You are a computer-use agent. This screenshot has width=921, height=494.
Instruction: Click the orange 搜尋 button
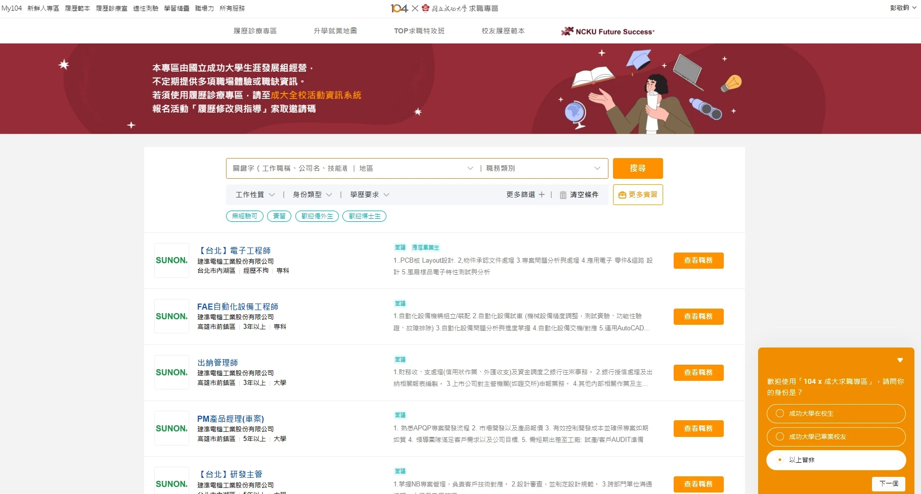pos(638,168)
